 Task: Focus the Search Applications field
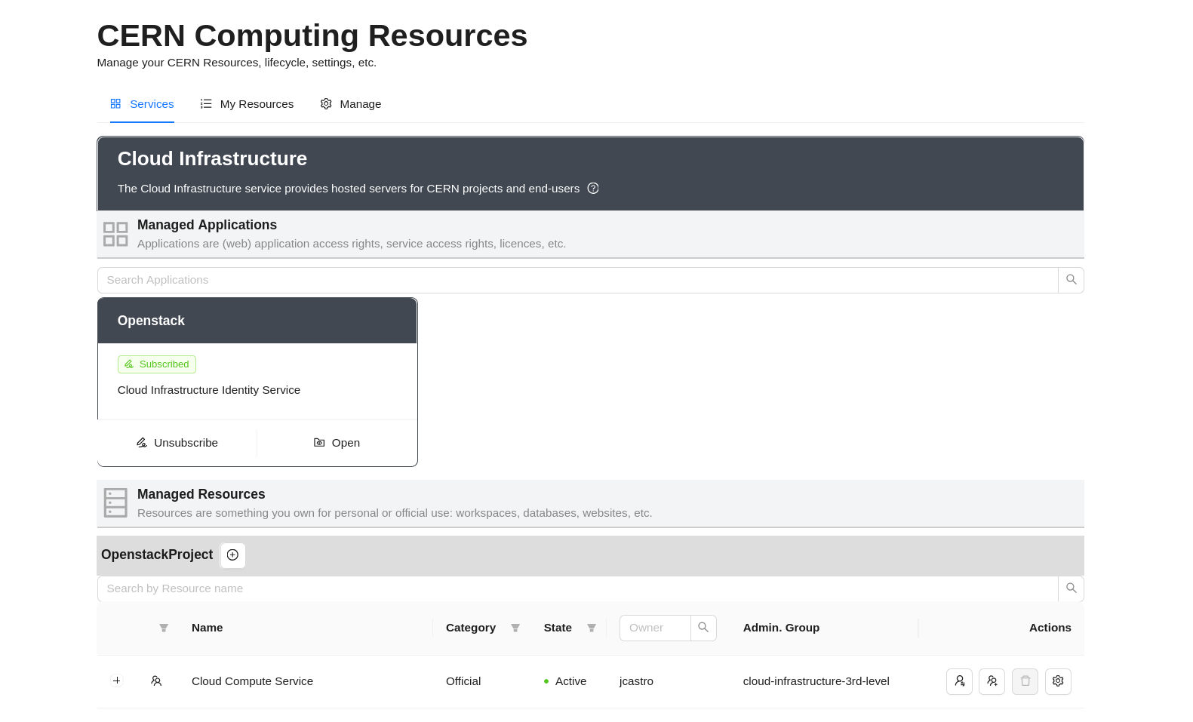(x=577, y=280)
